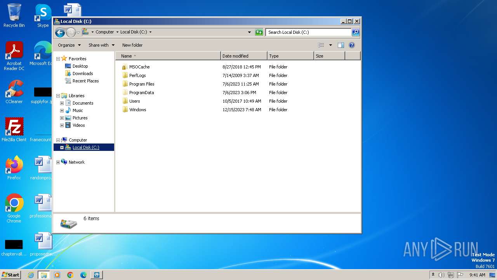The height and width of the screenshot is (280, 497).
Task: Open the Share with dropdown
Action: point(101,45)
